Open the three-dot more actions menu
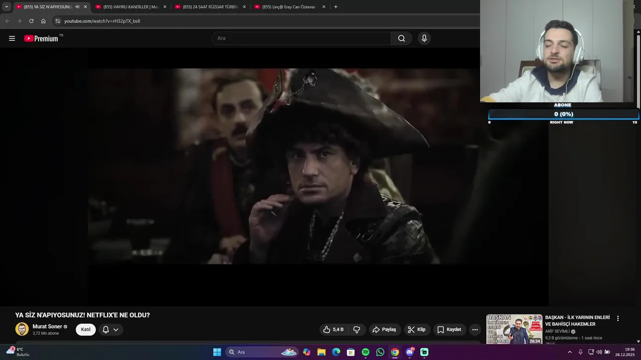 click(x=475, y=329)
